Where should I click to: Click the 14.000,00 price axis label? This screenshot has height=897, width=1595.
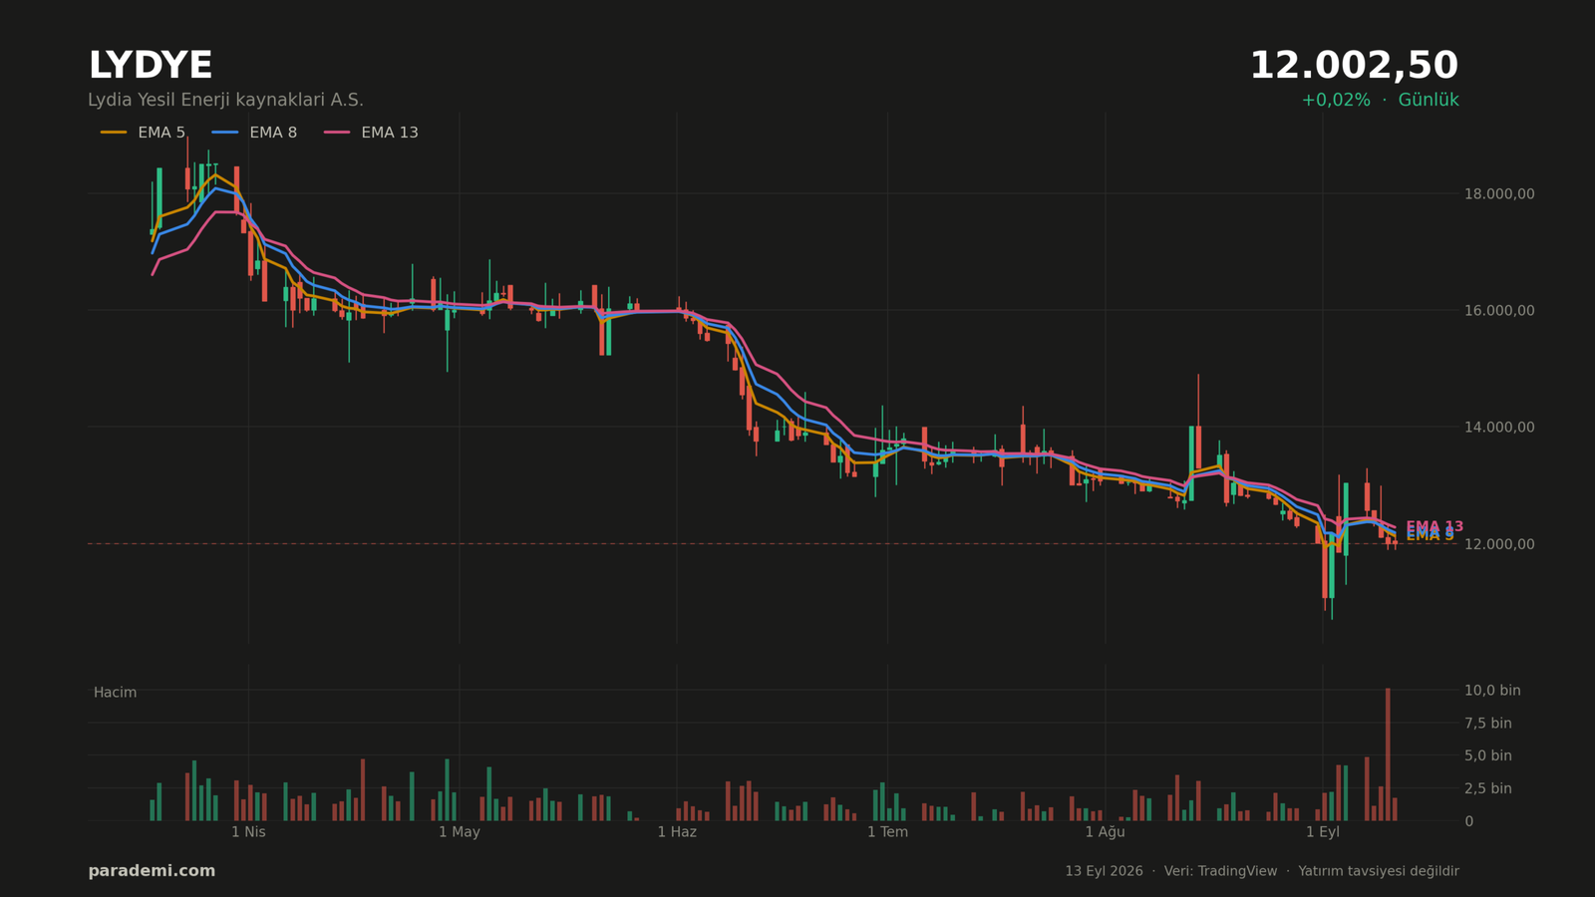tap(1499, 428)
